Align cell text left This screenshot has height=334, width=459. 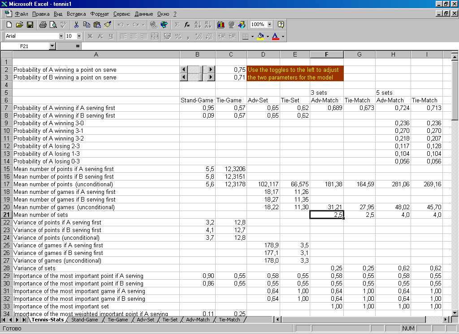[x=124, y=36]
